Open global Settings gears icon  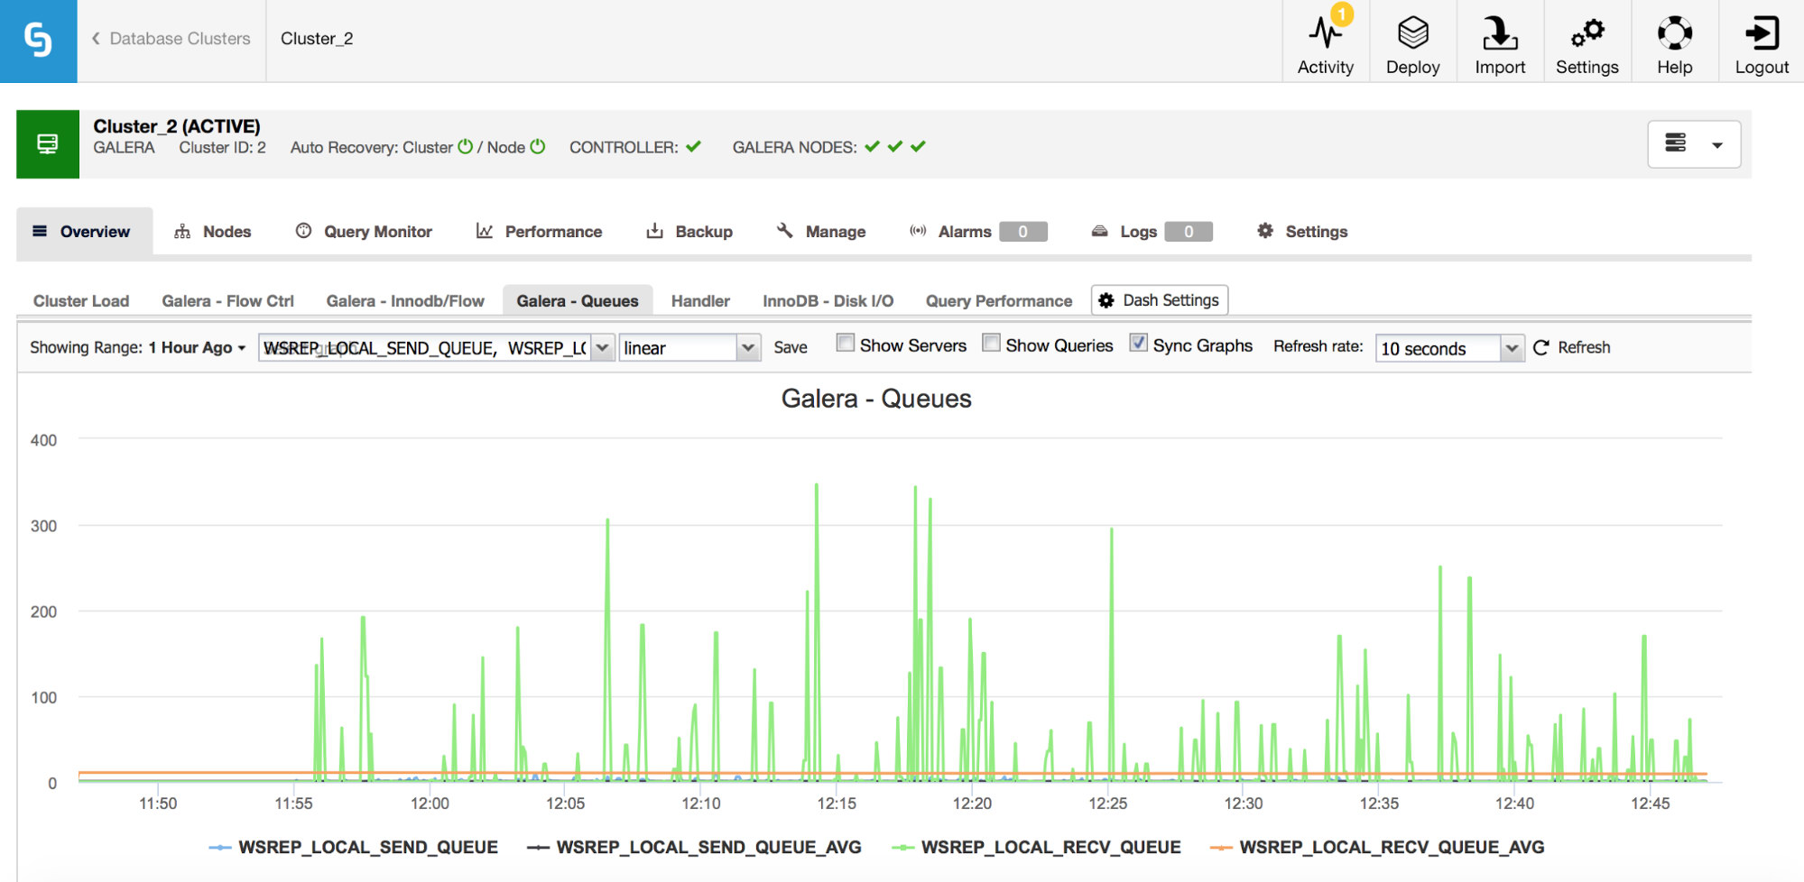[x=1587, y=33]
